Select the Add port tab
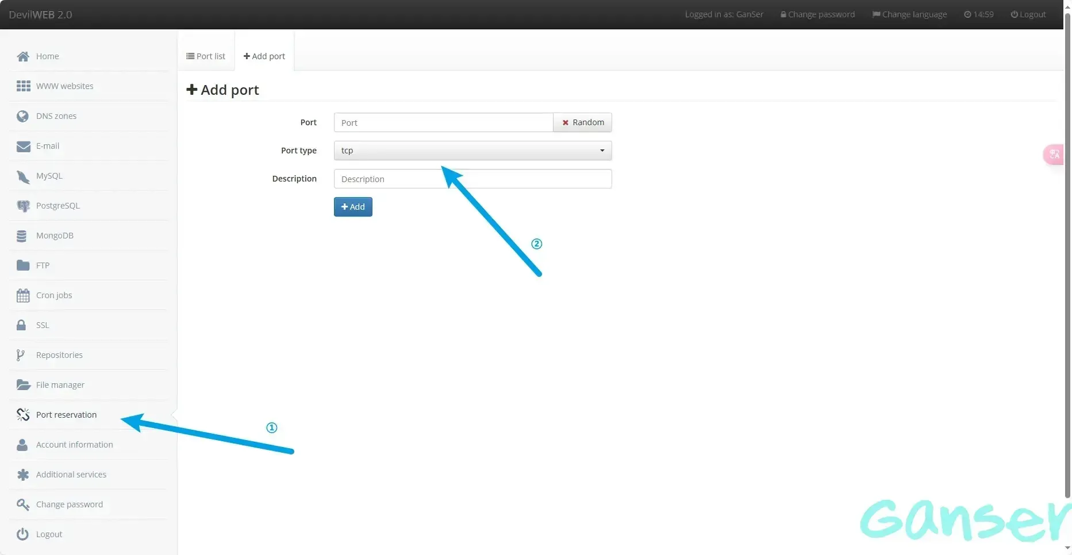 [x=264, y=56]
